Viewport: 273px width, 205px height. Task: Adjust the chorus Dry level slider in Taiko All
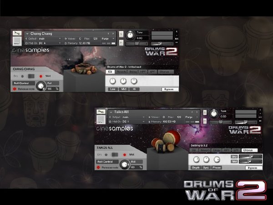coord(251,157)
